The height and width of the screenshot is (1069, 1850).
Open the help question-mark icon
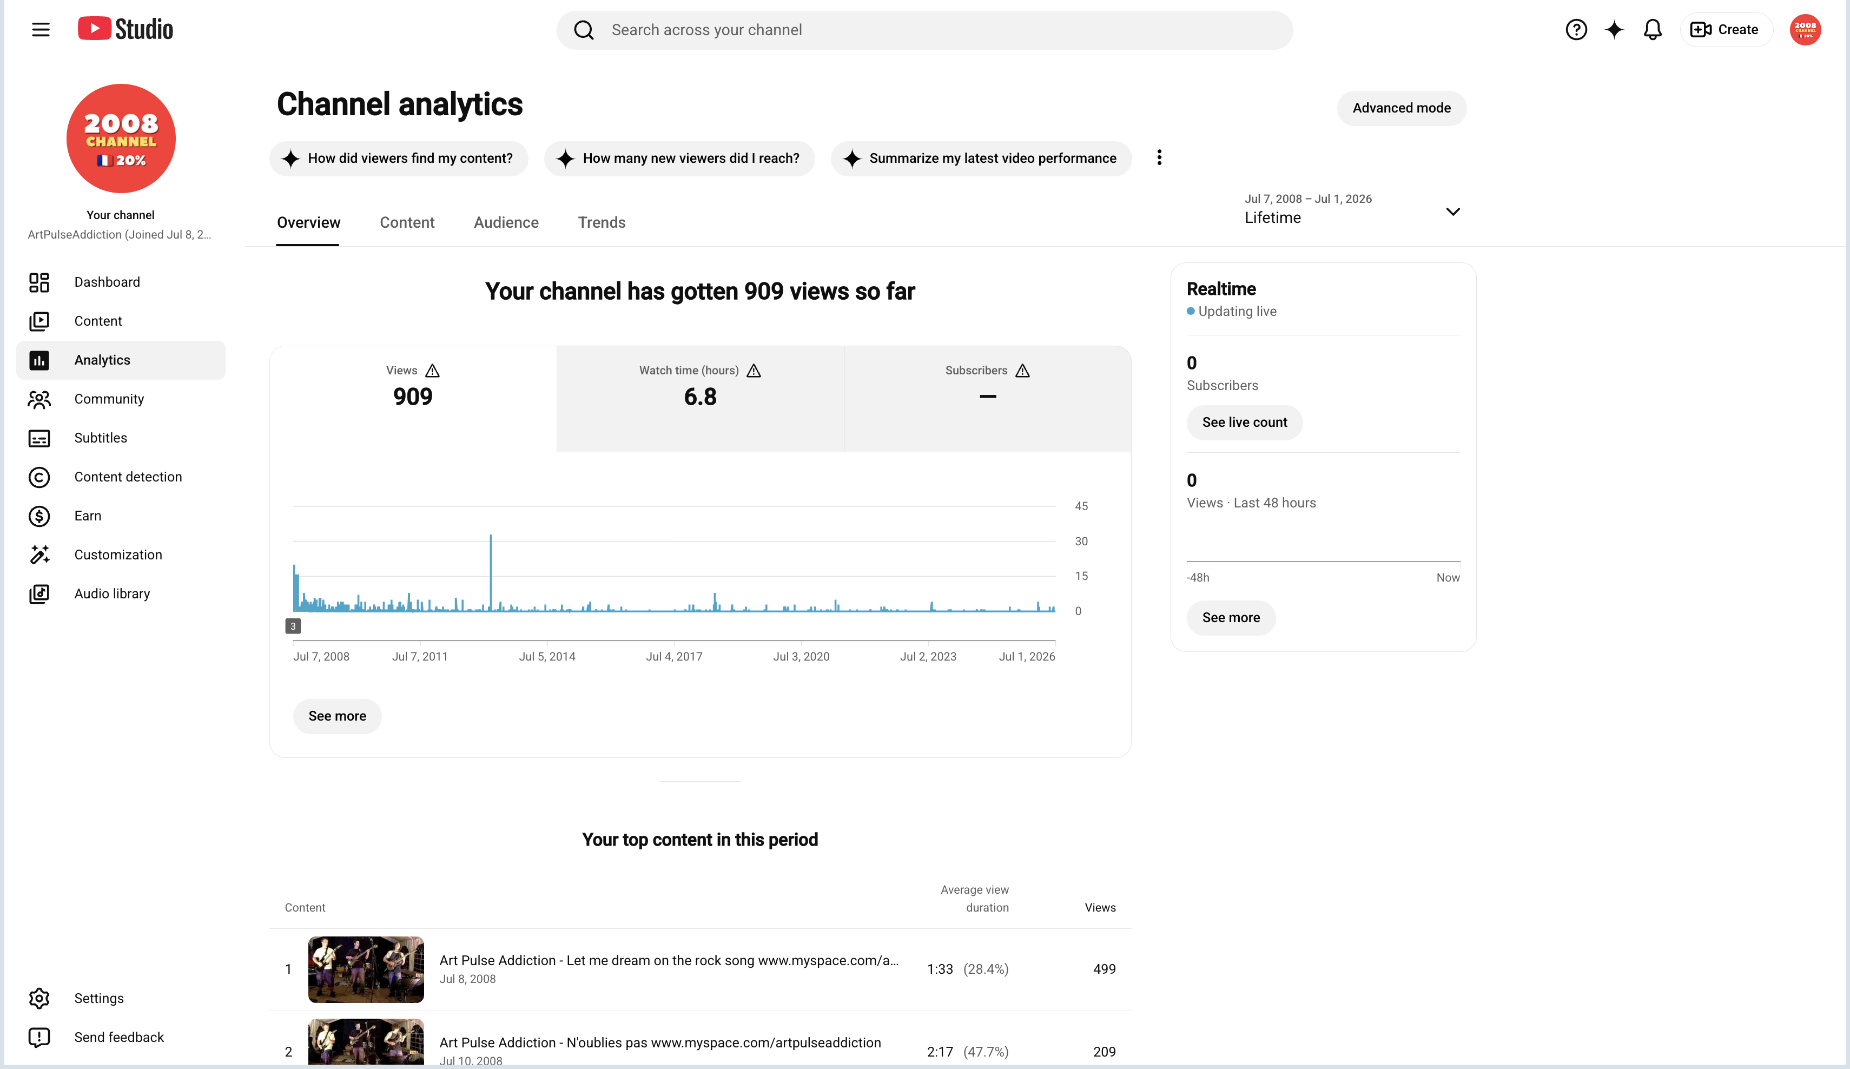[x=1576, y=29]
